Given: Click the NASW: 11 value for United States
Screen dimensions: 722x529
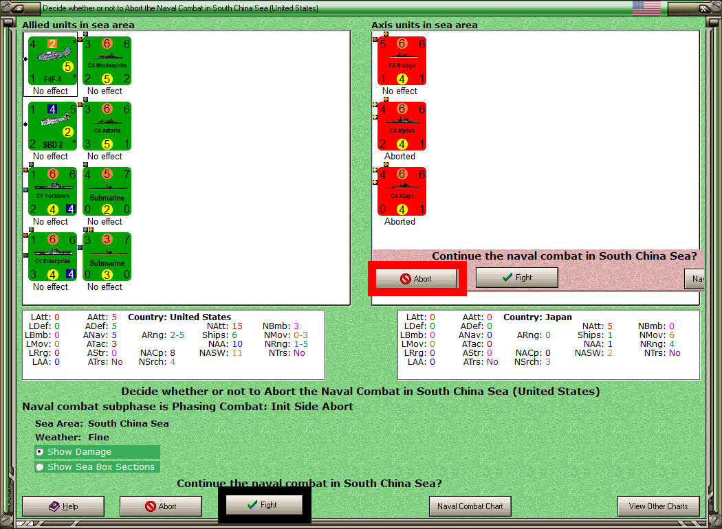Looking at the screenshot, I should [237, 353].
